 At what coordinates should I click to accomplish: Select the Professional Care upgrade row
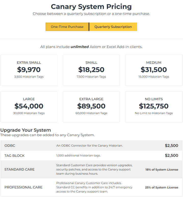pyautogui.click(x=91, y=187)
